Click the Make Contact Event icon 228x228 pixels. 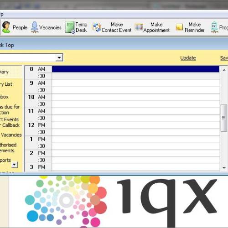[96, 27]
